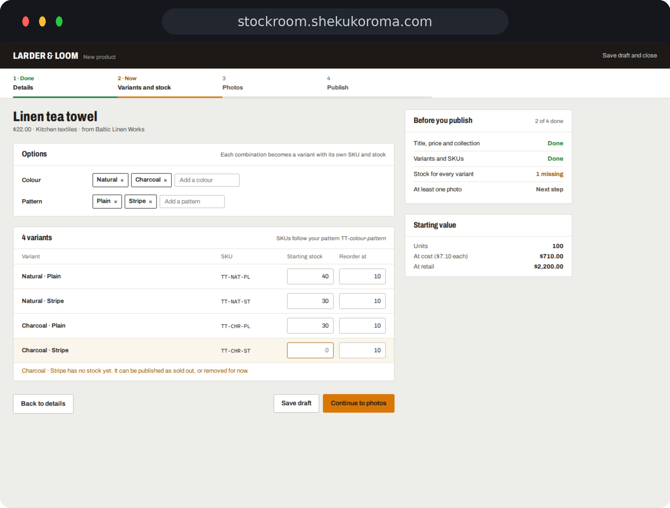
Task: Click the green window maximize dot
Action: point(59,22)
